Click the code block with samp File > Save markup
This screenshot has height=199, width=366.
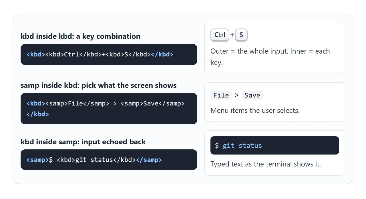click(x=109, y=109)
